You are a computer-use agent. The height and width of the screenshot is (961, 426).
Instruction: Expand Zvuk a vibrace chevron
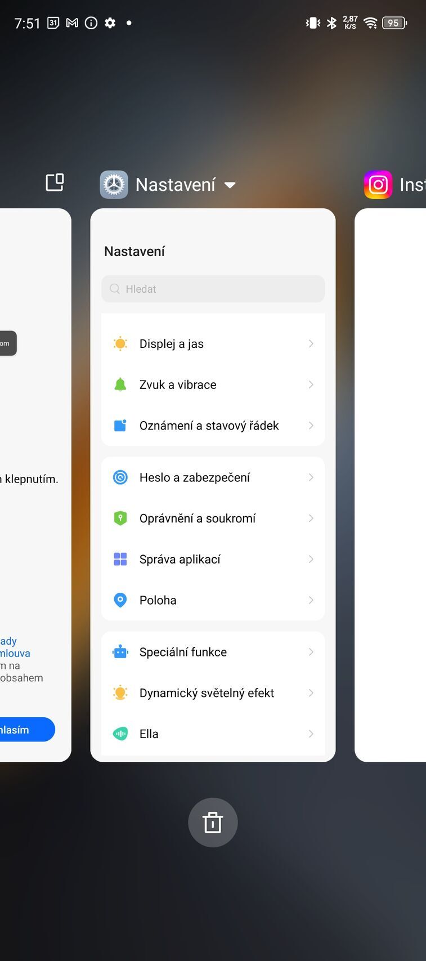point(311,385)
